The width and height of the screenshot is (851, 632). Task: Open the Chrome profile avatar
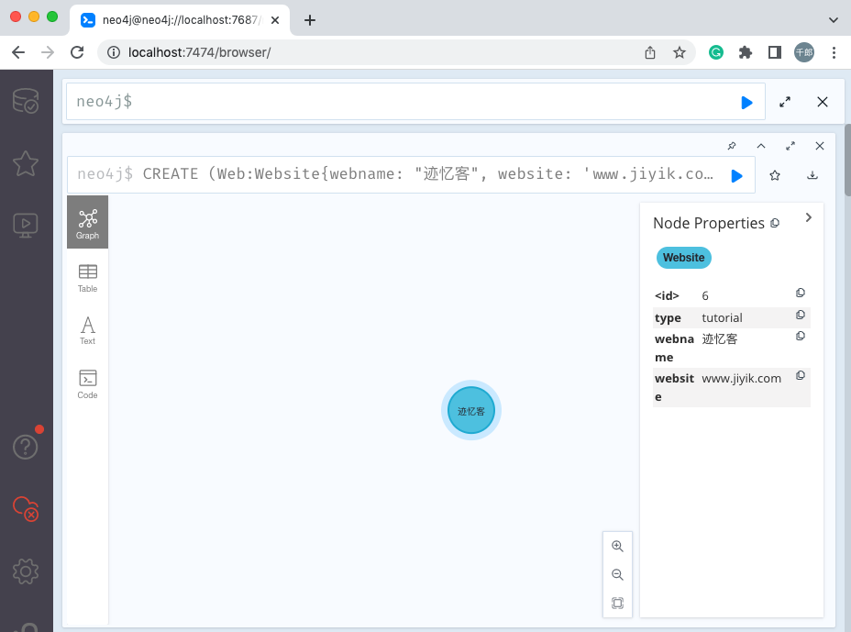point(804,52)
